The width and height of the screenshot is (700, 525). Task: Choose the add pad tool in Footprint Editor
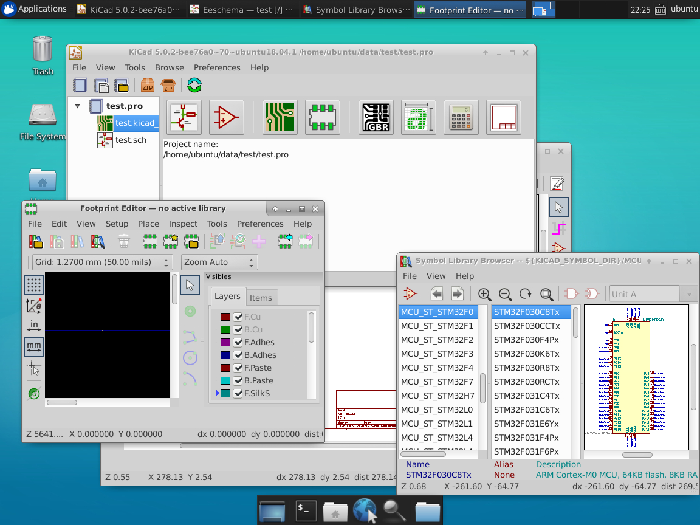190,311
